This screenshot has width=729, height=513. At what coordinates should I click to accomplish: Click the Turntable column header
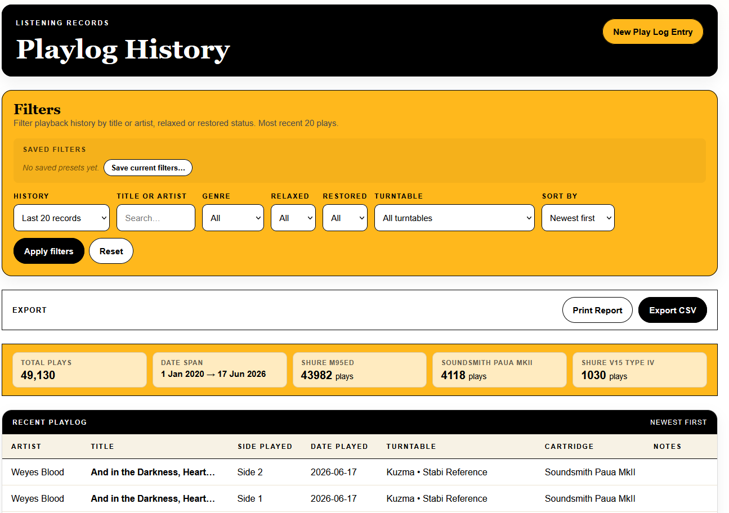(411, 446)
